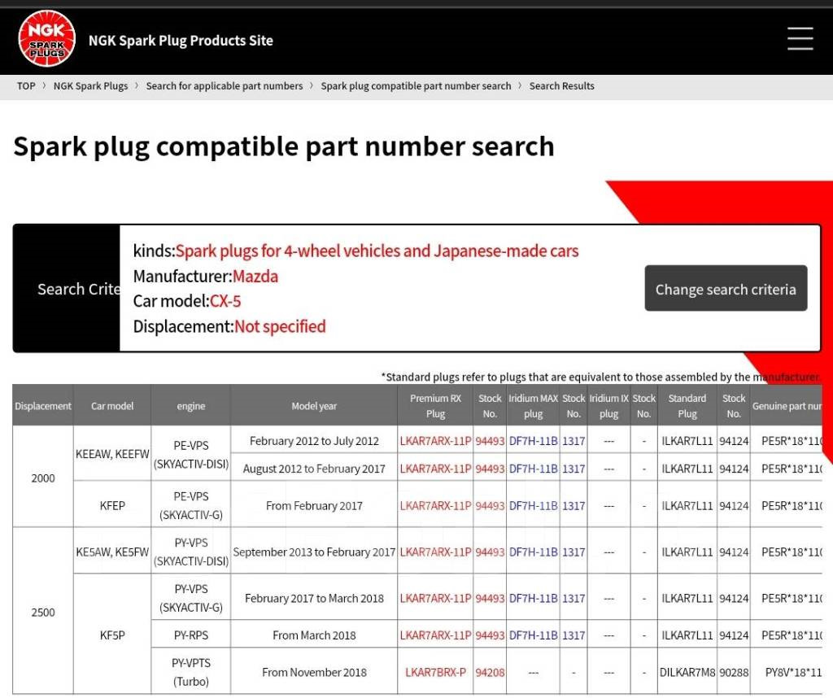Click the Displacement column header

[43, 406]
